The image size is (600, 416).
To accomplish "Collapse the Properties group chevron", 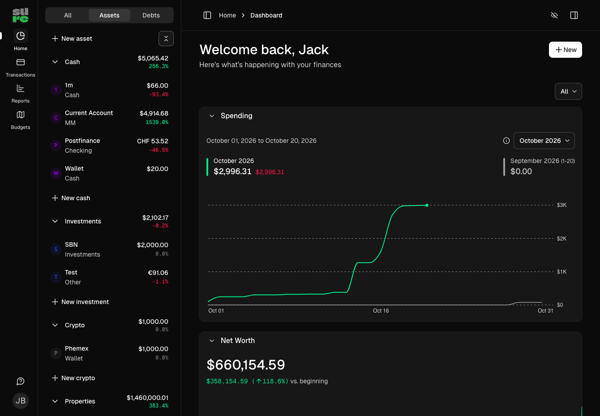I will point(55,401).
